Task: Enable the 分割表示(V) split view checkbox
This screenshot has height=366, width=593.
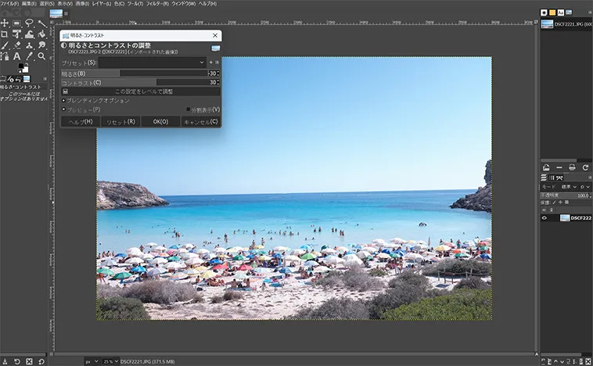Action: pos(189,109)
